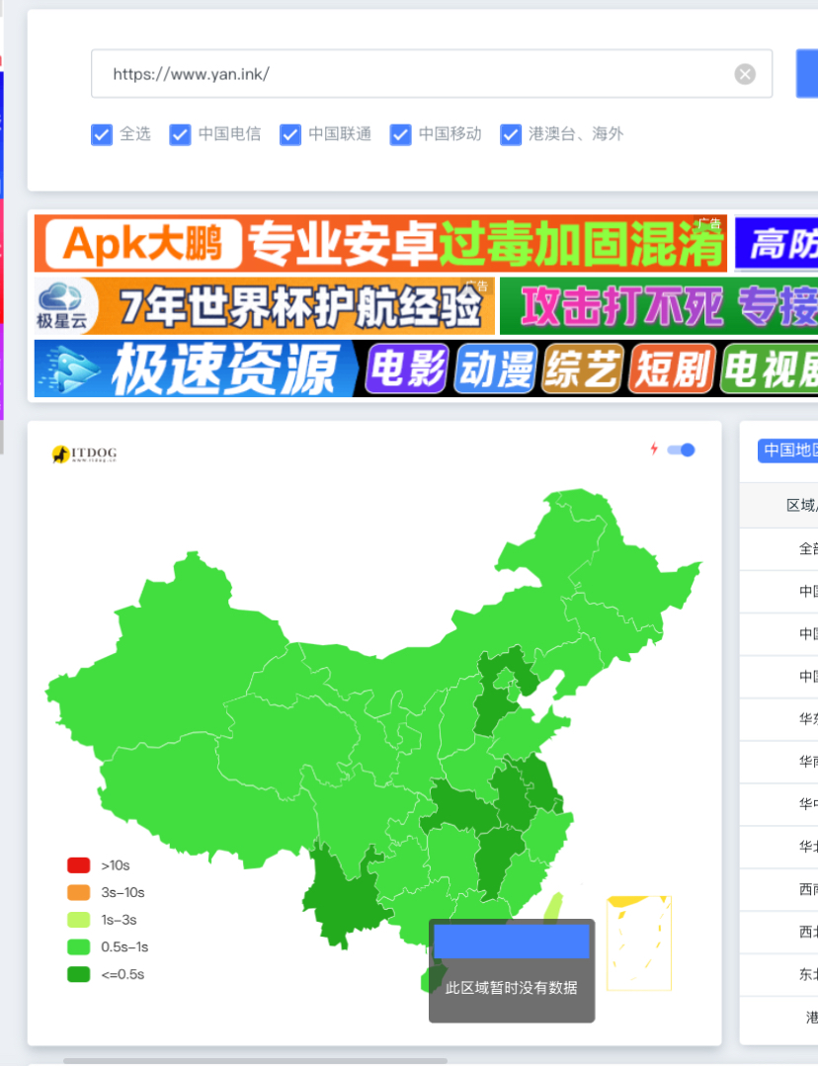
Task: Open the Apk大鹏 ad banner
Action: click(380, 243)
